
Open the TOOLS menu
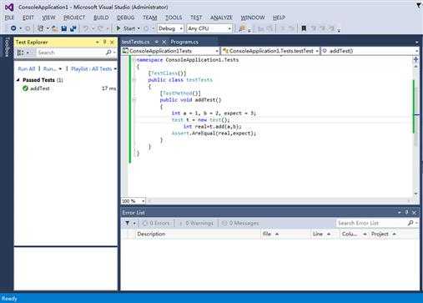click(174, 18)
